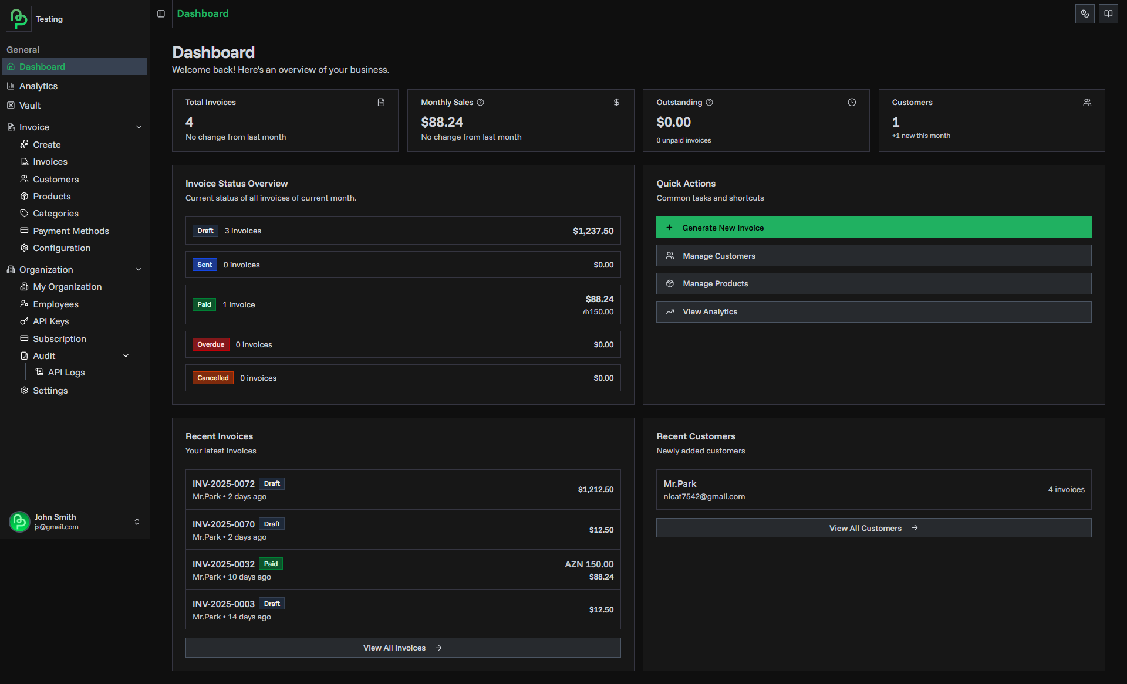Click the dollar icon on the Monthly Sales card
The image size is (1127, 684).
[616, 102]
